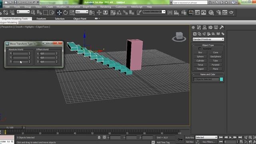Open the Customize menu
The image size is (256, 144).
point(121,7)
